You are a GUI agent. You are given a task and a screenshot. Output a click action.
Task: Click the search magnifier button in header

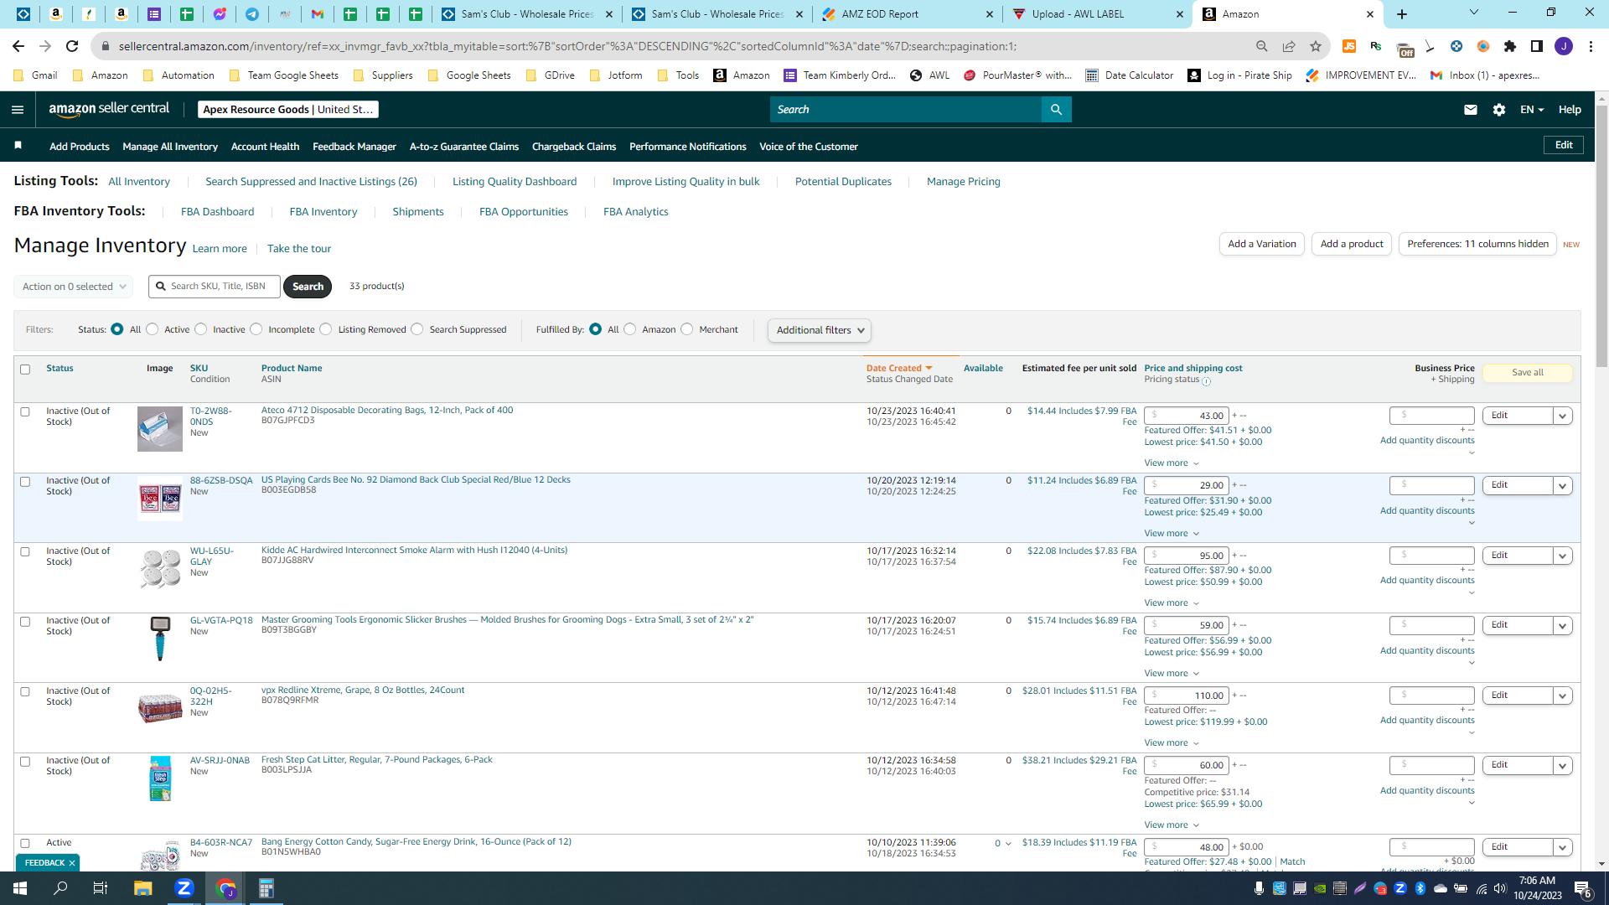coord(1056,110)
